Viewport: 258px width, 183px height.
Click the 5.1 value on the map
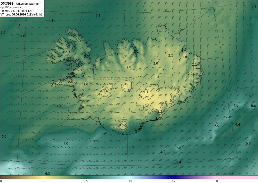98,15
